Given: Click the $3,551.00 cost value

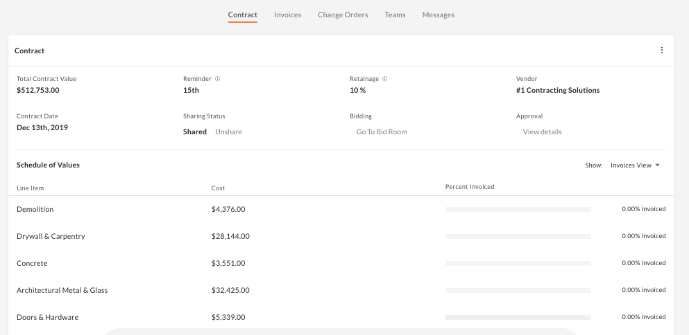Looking at the screenshot, I should point(228,263).
